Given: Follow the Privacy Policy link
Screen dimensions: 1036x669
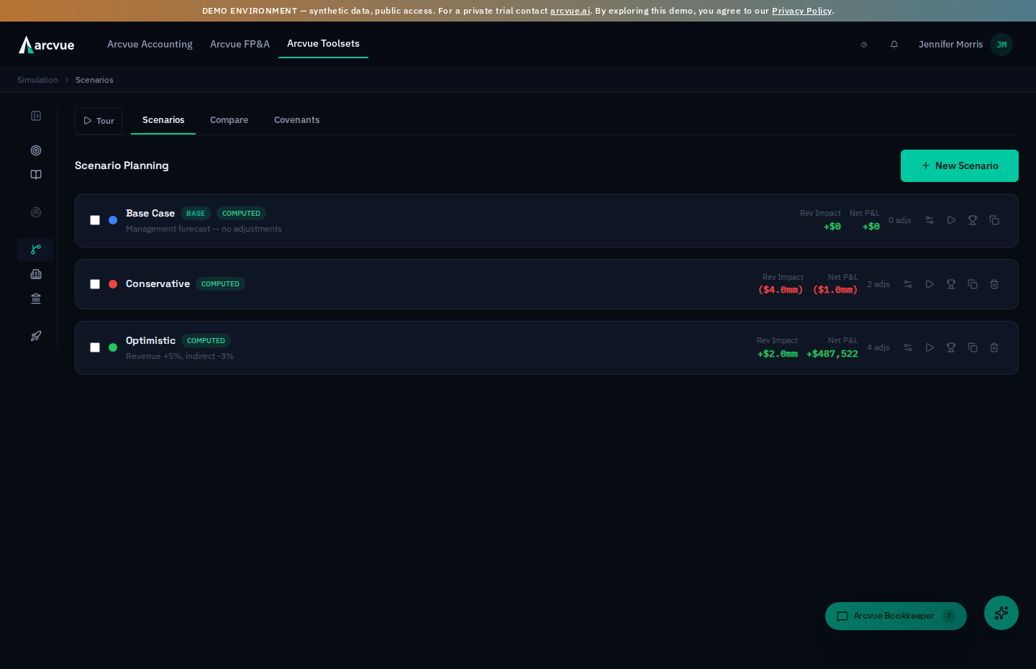Looking at the screenshot, I should coord(801,11).
